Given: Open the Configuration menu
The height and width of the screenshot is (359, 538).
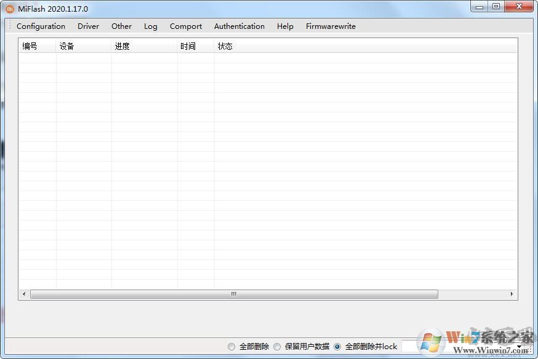Looking at the screenshot, I should click(41, 26).
